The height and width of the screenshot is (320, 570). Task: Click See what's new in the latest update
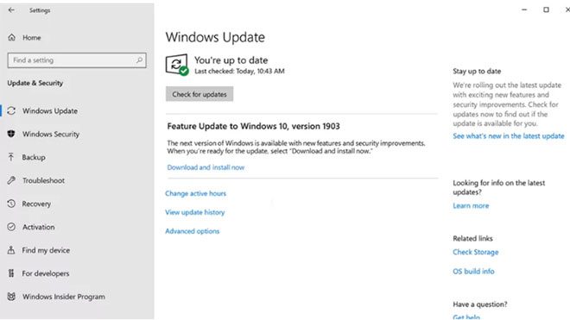509,135
